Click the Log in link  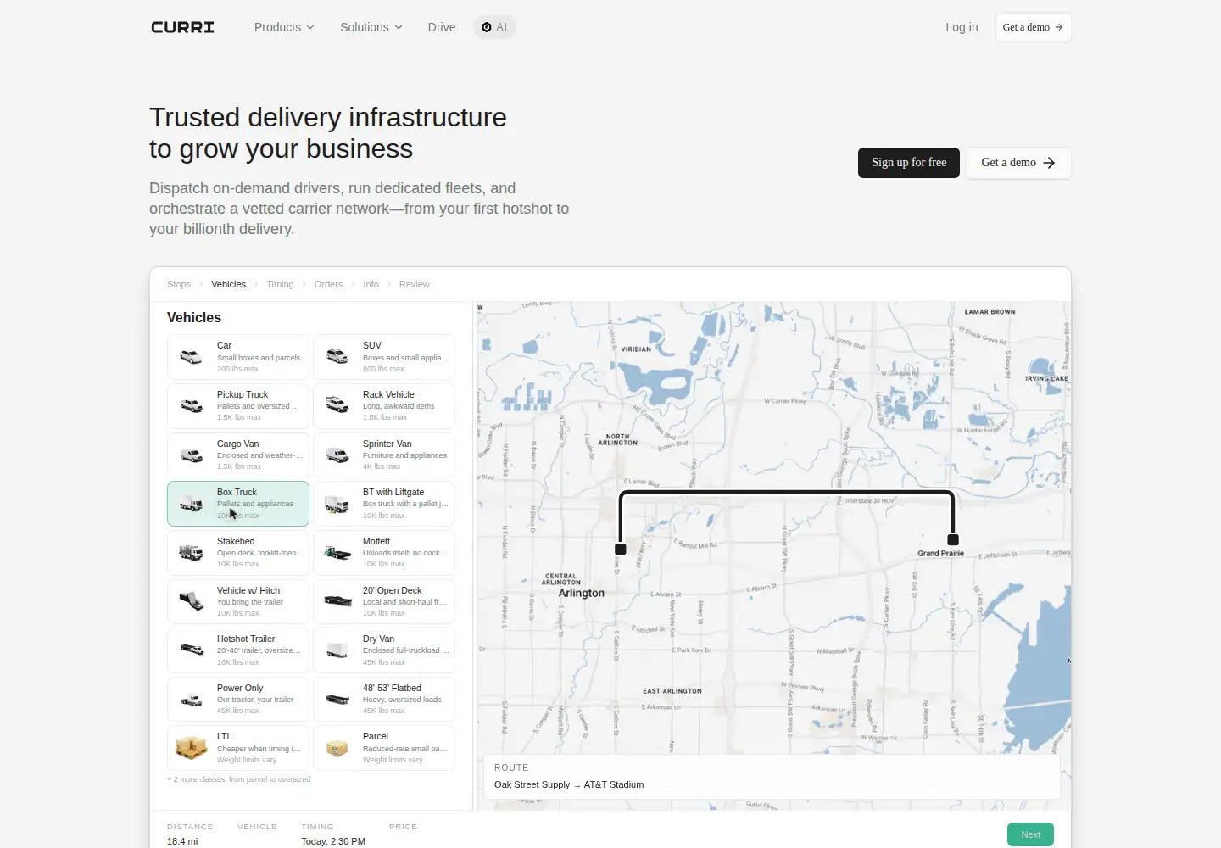coord(962,27)
